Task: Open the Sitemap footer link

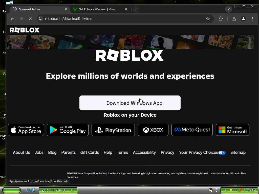Action: point(238,152)
